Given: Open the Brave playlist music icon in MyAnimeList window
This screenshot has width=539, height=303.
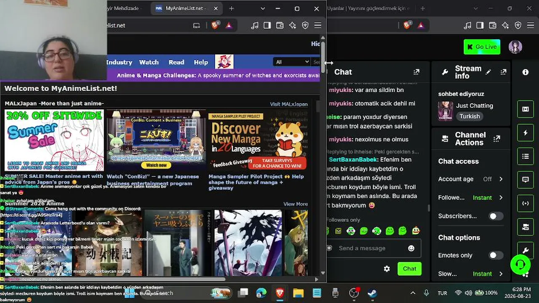Looking at the screenshot, I should pyautogui.click(x=255, y=25).
